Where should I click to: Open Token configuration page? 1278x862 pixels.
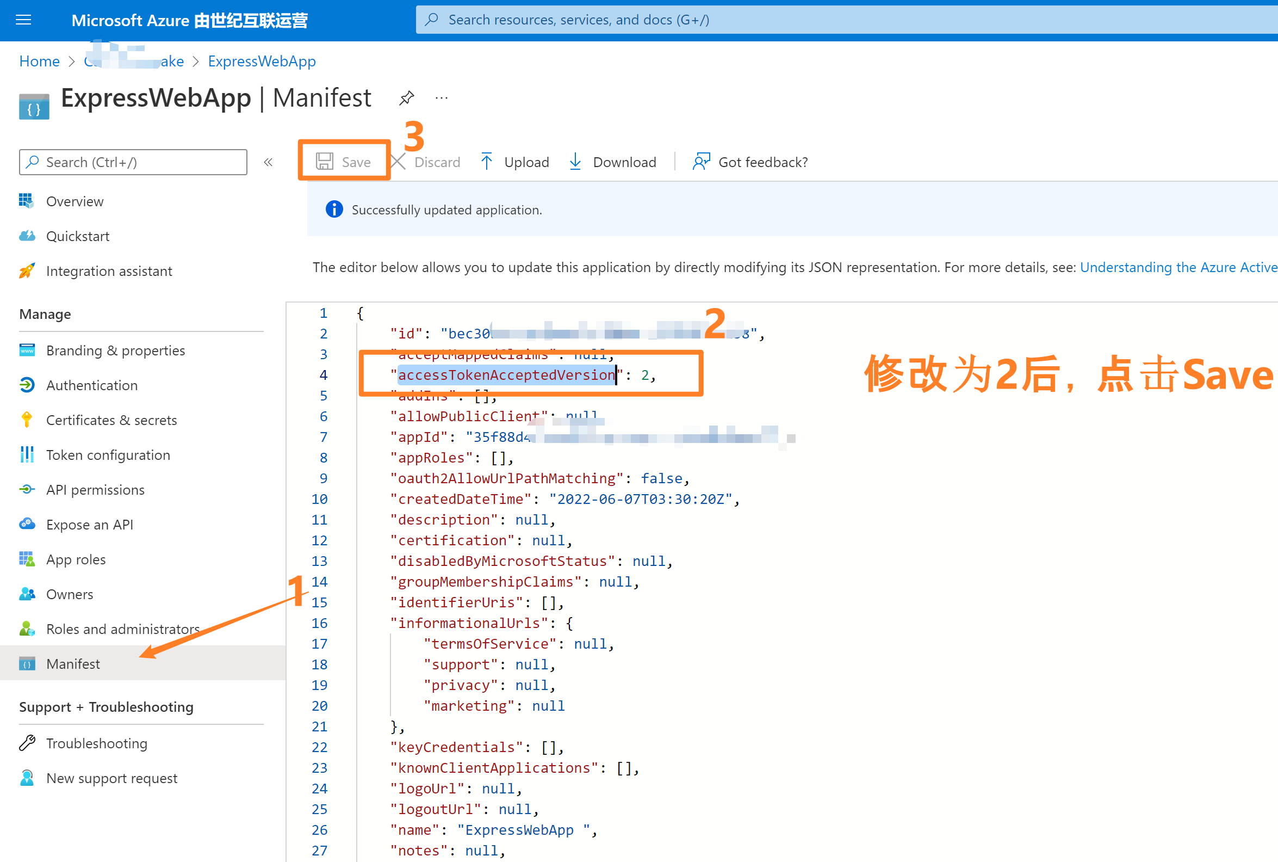click(108, 454)
